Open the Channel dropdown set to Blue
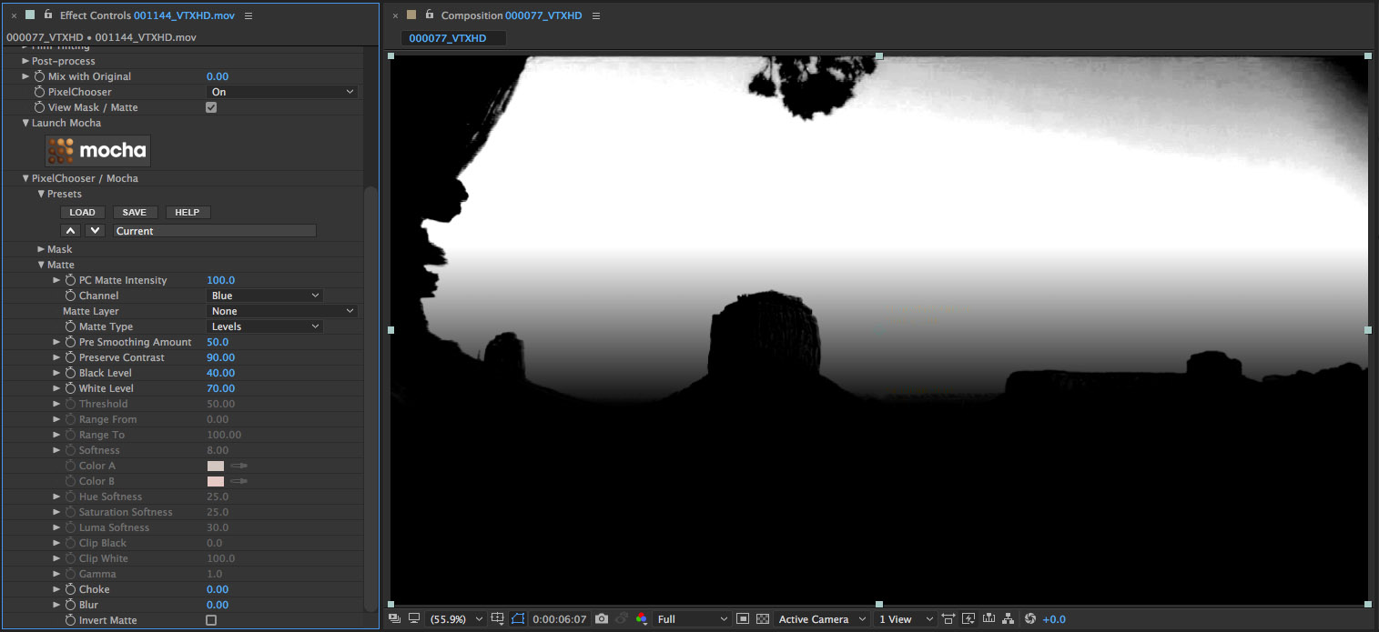Image resolution: width=1379 pixels, height=632 pixels. 265,296
